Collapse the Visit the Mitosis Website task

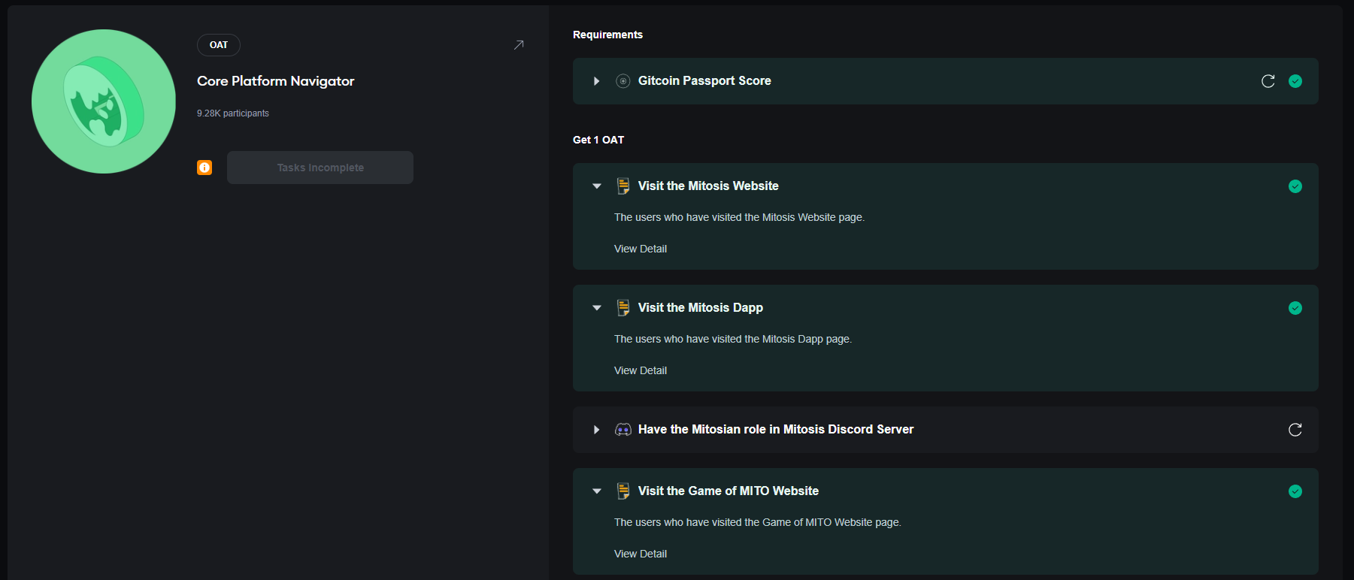[597, 186]
